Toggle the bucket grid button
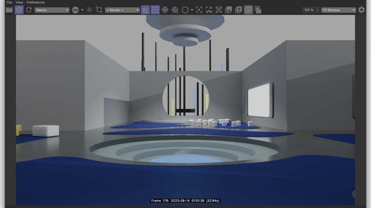The width and height of the screenshot is (371, 208). point(155,10)
